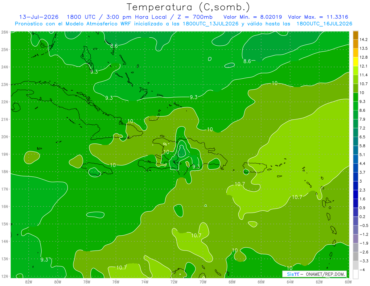This screenshot has height=286, width=370.
Task: Click the '1800UTC_13JUL2026' initialization timestamp
Action: [x=211, y=24]
